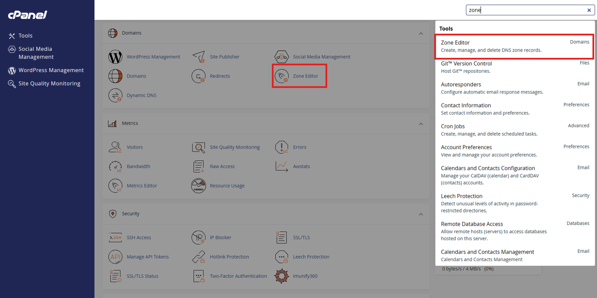The image size is (597, 298).
Task: Open the Manage API Tokens icon
Action: click(115, 257)
